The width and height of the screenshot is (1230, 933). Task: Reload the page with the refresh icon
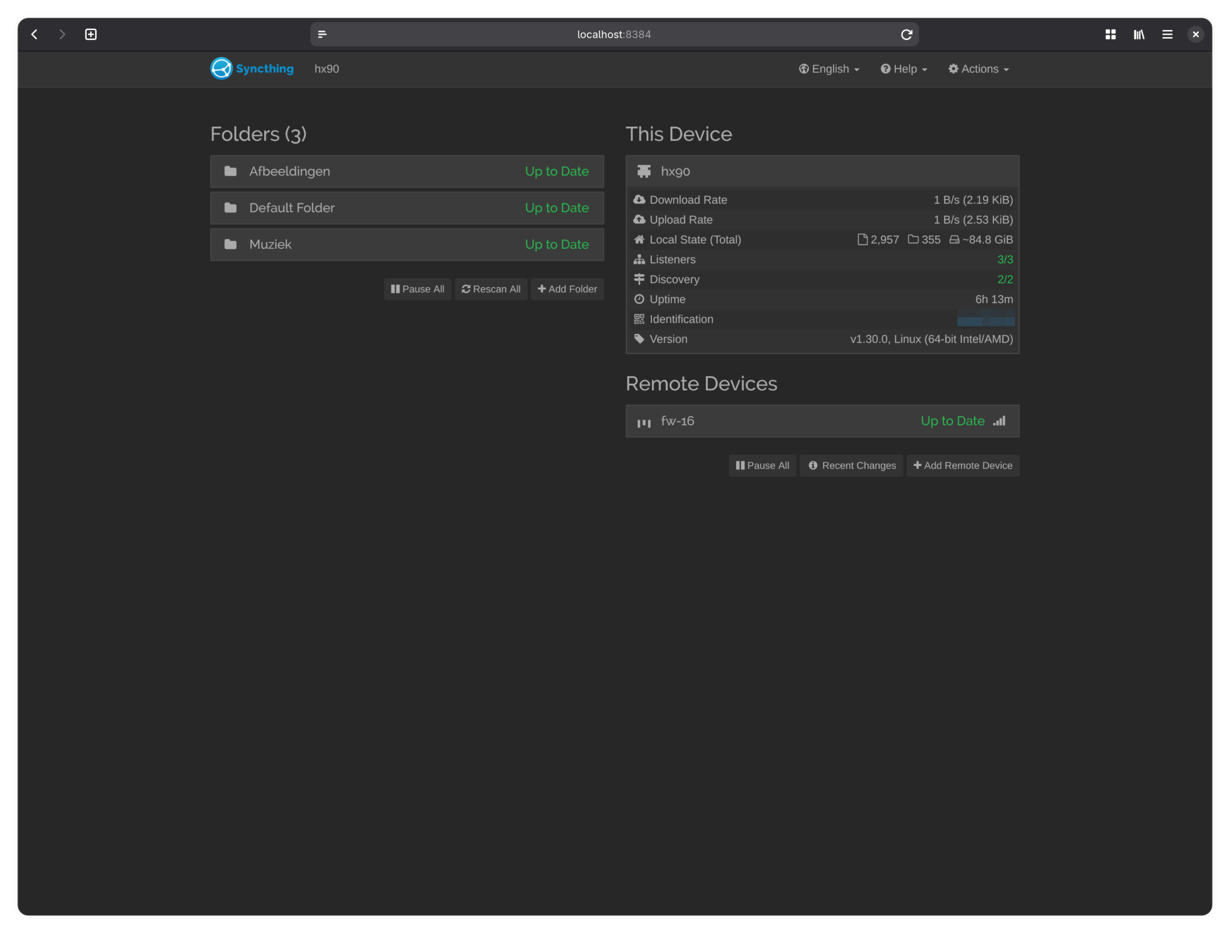907,34
